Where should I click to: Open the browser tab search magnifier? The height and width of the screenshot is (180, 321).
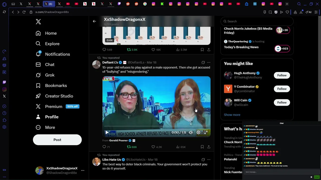point(299,4)
